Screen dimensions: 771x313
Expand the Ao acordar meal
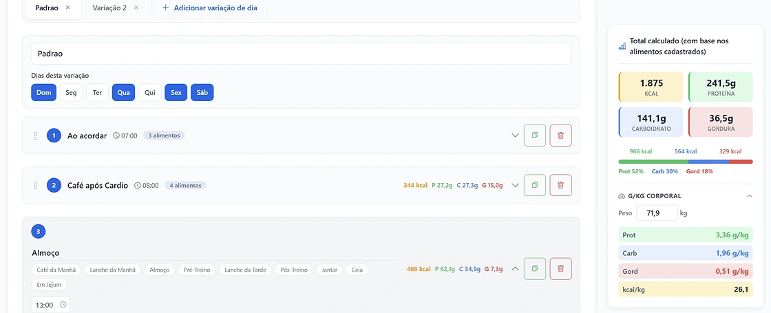pos(516,135)
